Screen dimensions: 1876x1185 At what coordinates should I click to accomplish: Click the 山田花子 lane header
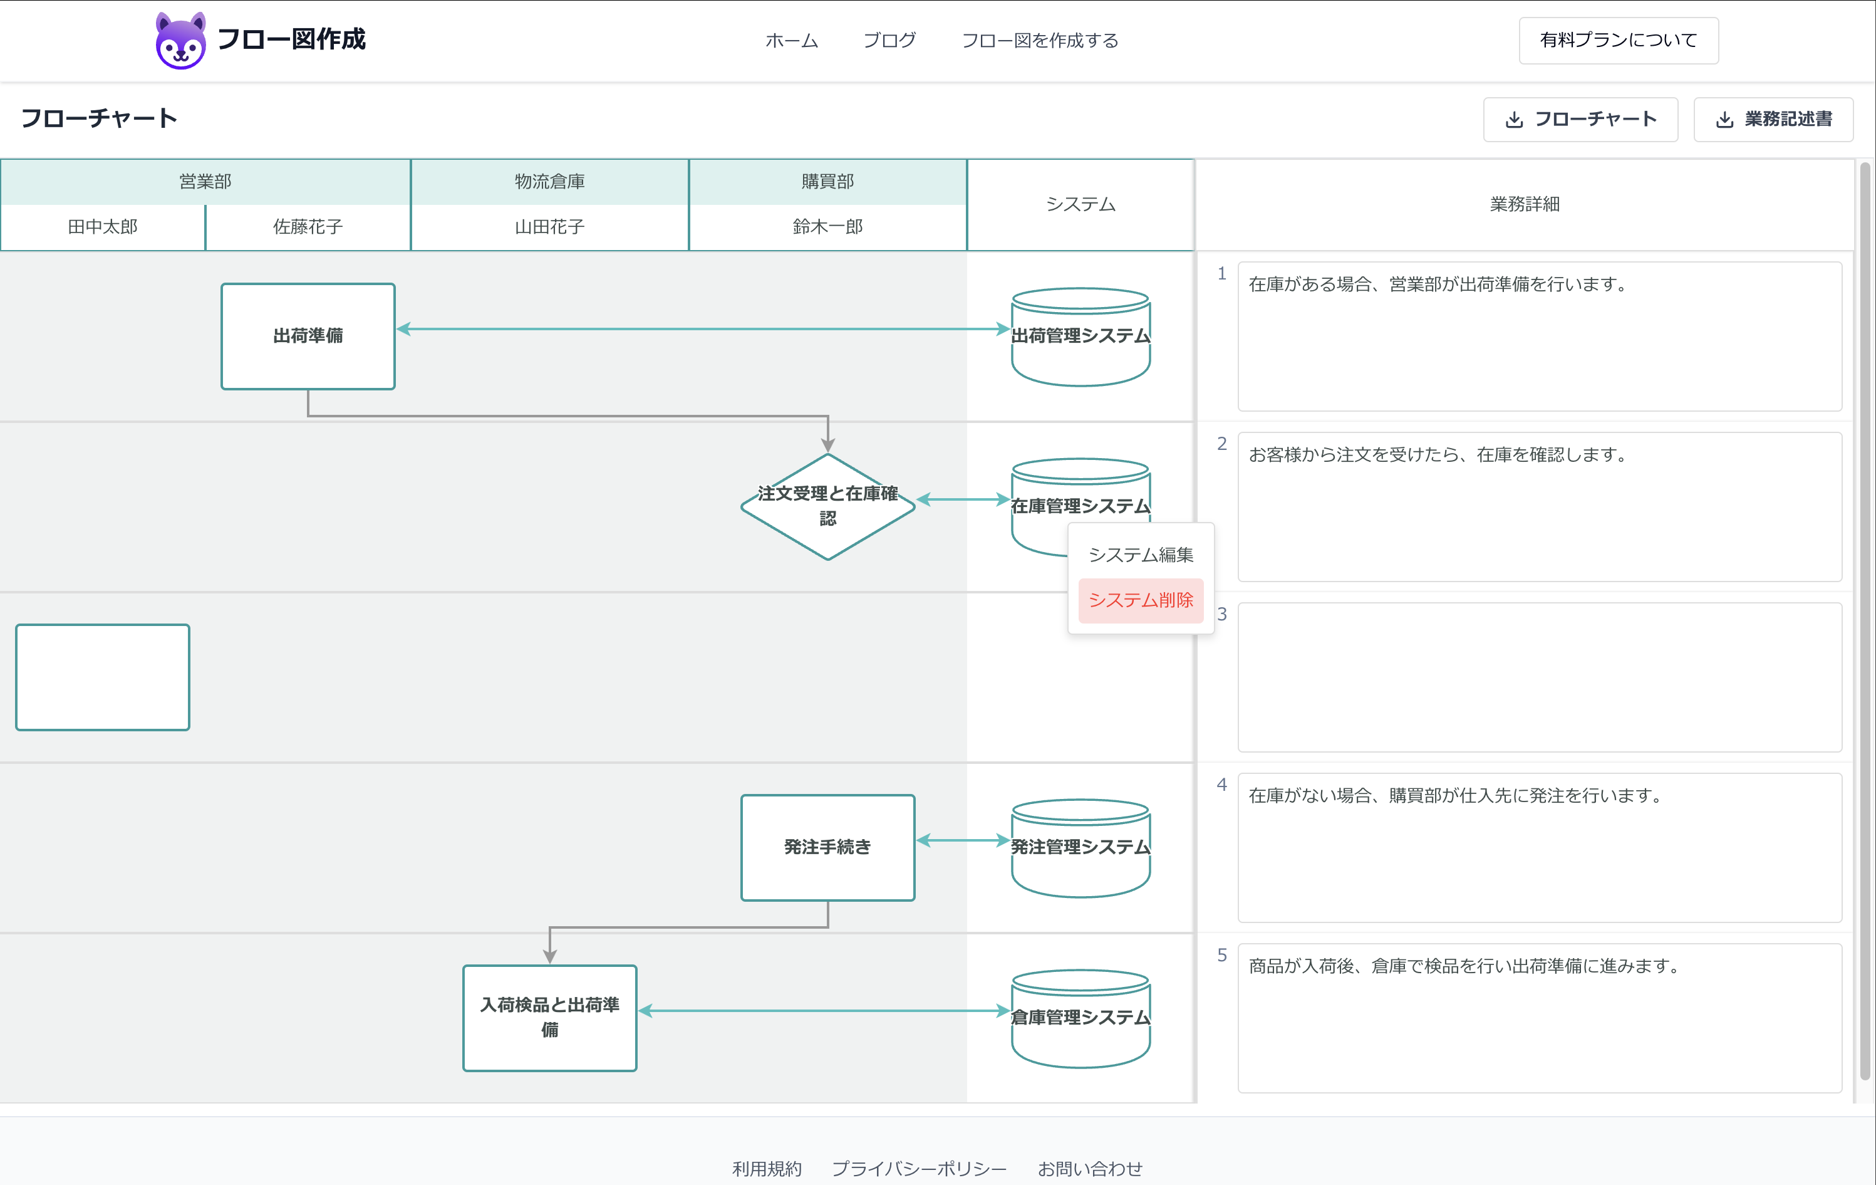pyautogui.click(x=549, y=227)
